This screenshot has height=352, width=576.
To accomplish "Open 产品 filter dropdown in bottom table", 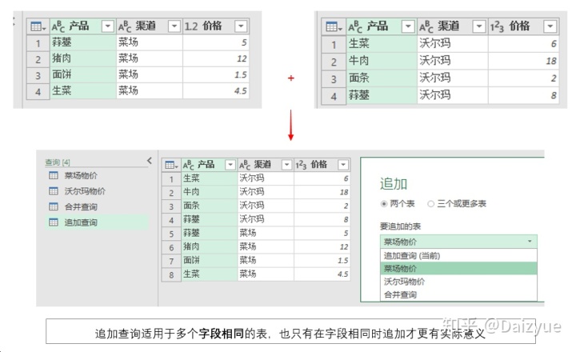I will pos(230,165).
